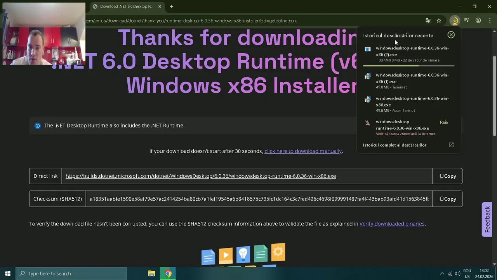Image resolution: width=497 pixels, height=280 pixels.
Task: Open the Chrome profile avatar icon
Action: click(x=478, y=21)
